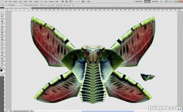Select the Pen tool
The image size is (183, 112).
[2, 48]
